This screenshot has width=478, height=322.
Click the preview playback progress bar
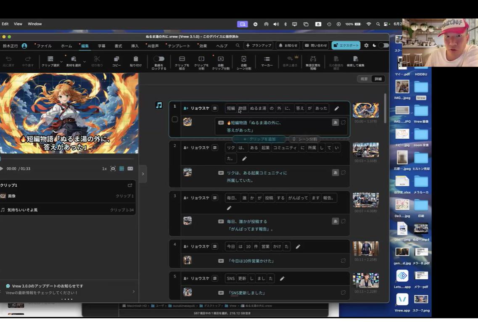67,159
